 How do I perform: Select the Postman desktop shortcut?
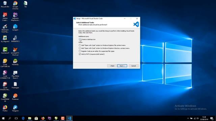click(15, 97)
